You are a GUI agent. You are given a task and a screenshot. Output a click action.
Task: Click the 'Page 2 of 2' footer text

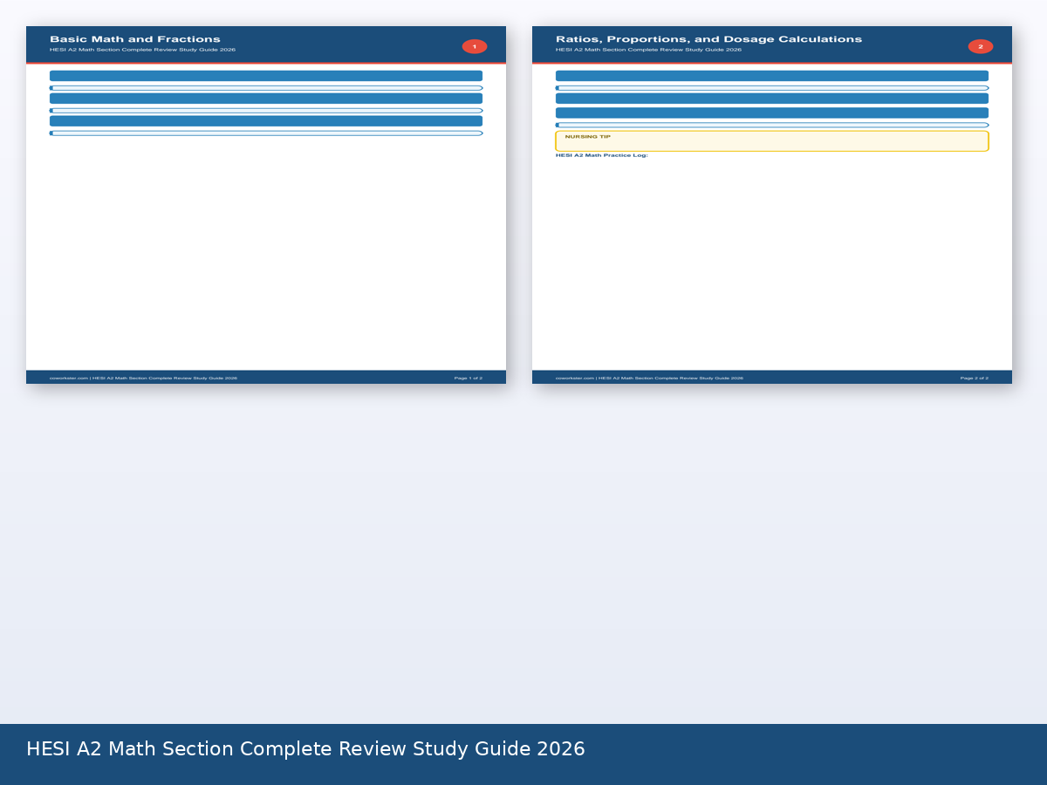coord(975,379)
